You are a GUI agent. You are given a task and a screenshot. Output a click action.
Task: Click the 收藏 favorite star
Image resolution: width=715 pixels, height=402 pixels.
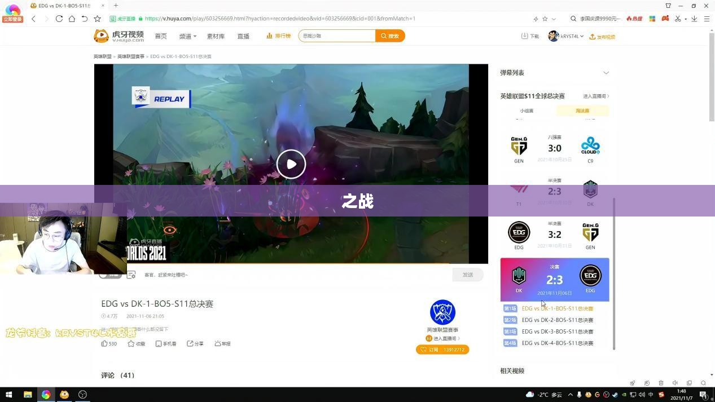click(136, 343)
